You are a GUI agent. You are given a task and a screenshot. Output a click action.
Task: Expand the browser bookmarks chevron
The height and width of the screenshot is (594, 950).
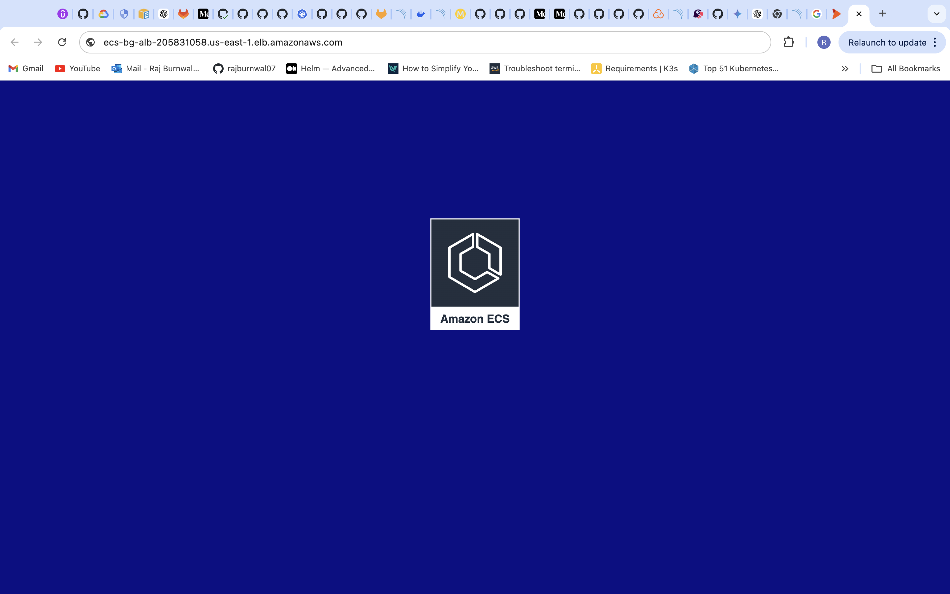pyautogui.click(x=845, y=68)
